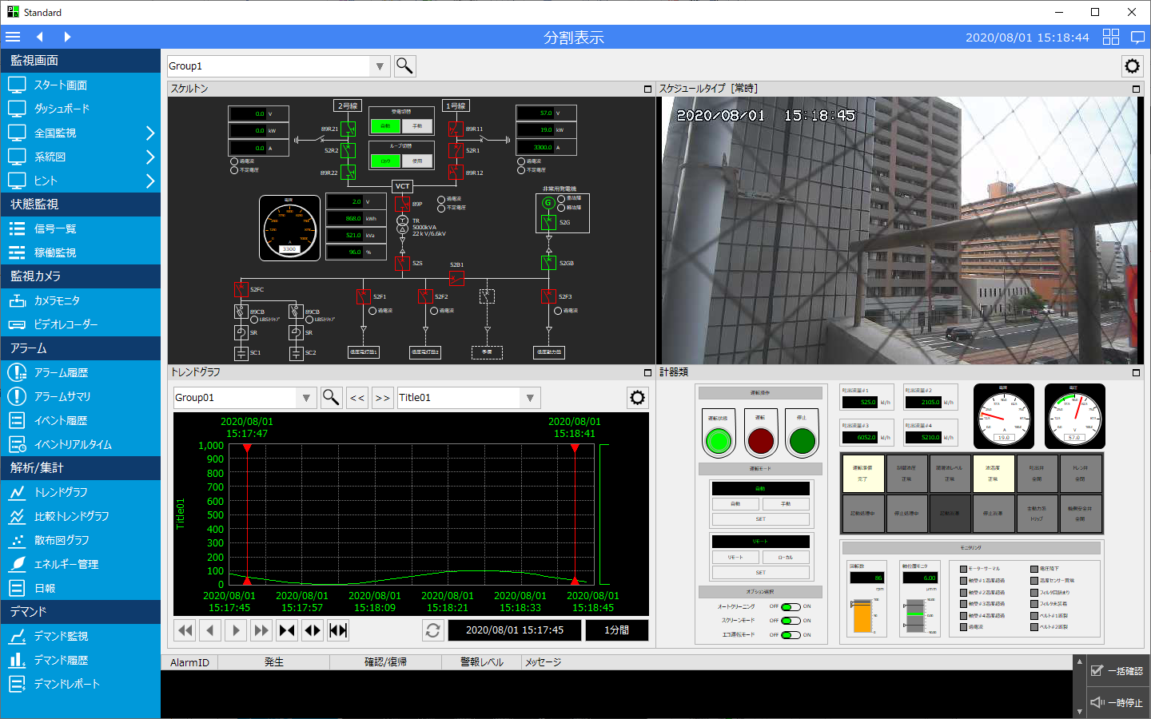Image resolution: width=1151 pixels, height=719 pixels.
Task: Select the デマンド section header
Action: 80,612
